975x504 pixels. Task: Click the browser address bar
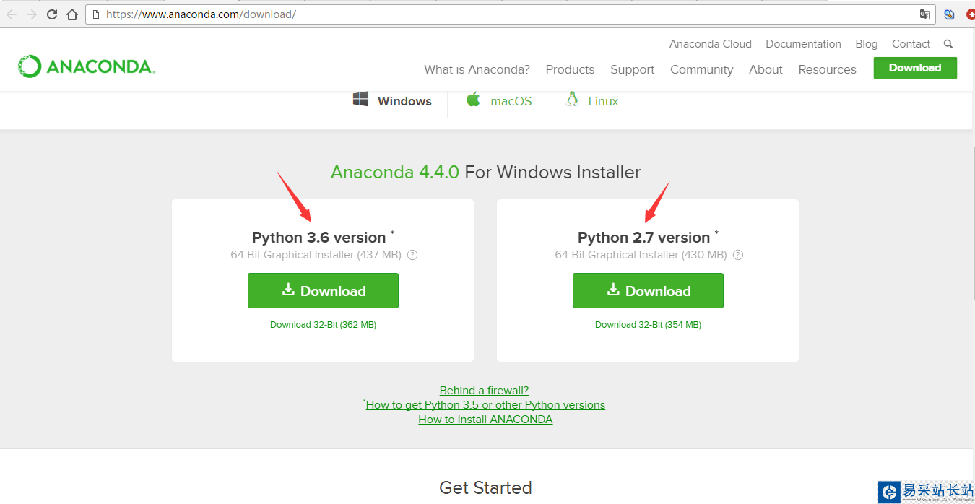pyautogui.click(x=506, y=14)
